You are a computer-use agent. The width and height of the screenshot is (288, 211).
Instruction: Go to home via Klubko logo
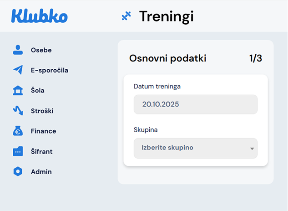(x=40, y=16)
